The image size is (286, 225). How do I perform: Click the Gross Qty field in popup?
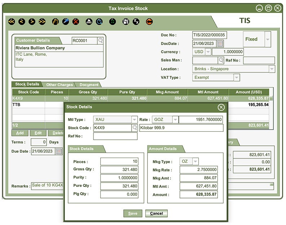click(119, 170)
